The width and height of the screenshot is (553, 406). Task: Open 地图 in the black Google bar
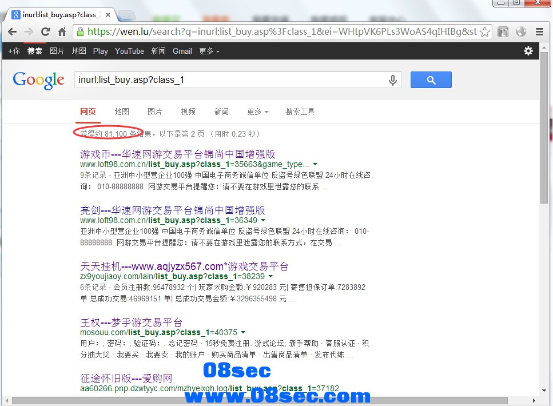(79, 51)
